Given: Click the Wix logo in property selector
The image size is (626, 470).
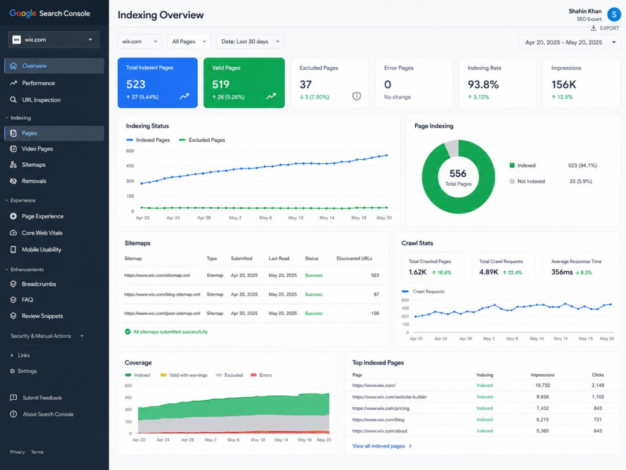Looking at the screenshot, I should tap(17, 39).
